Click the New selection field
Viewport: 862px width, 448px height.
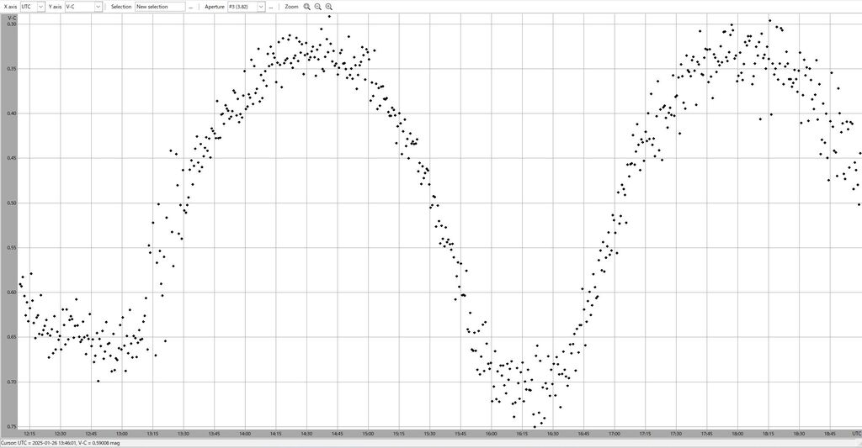coord(160,7)
